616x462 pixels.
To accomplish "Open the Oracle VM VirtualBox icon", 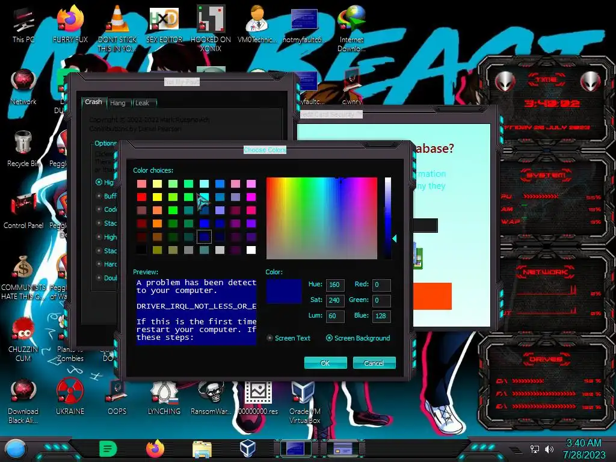I will 304,401.
